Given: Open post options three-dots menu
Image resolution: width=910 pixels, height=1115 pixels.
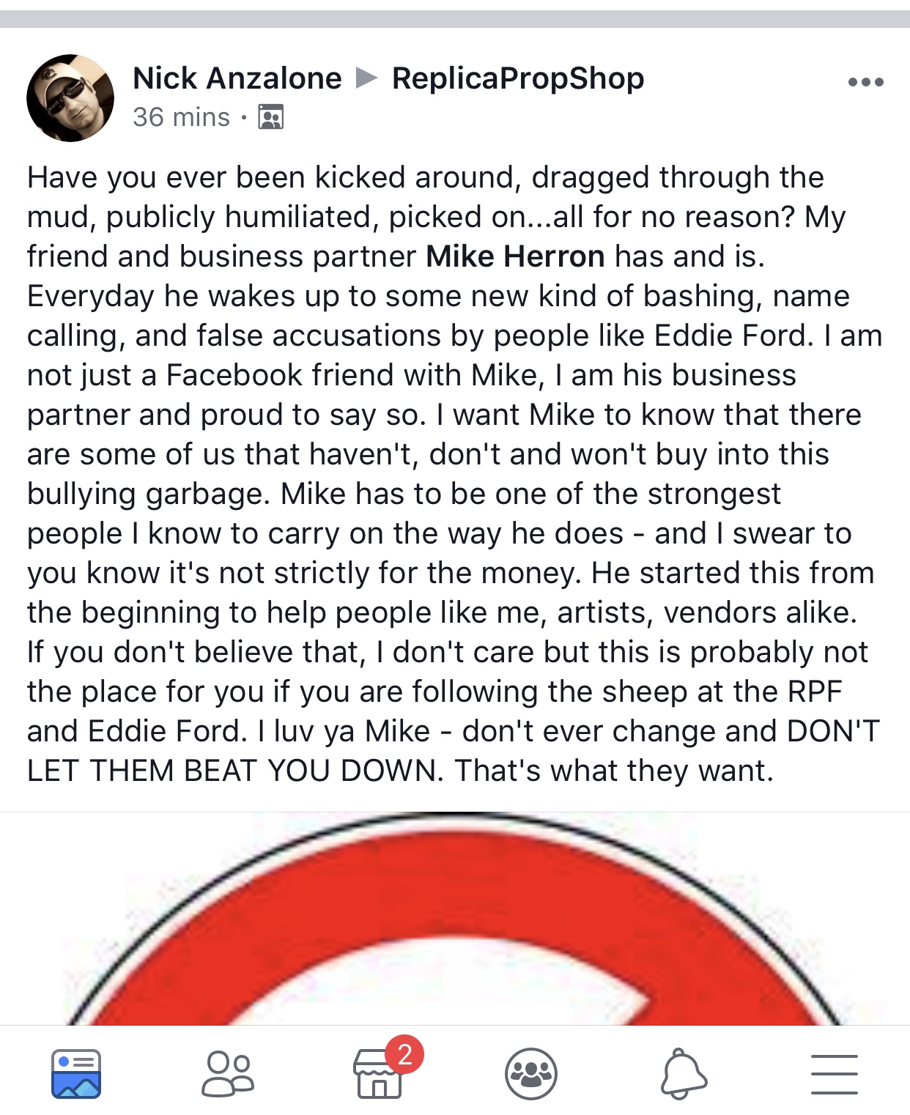Looking at the screenshot, I should tap(865, 82).
